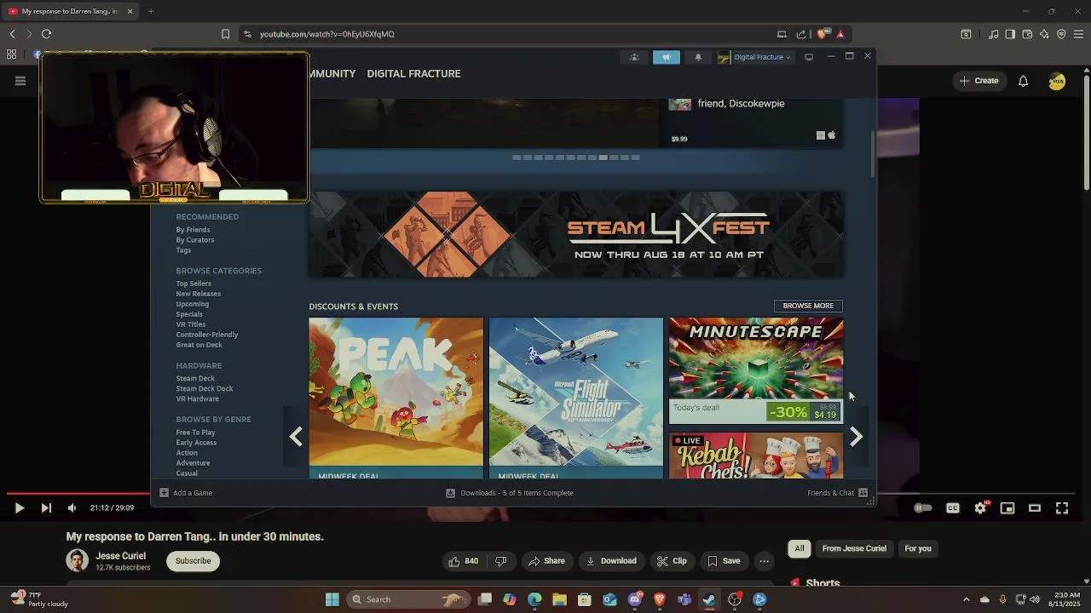Open YouTube notifications bell
The image size is (1091, 613).
pyautogui.click(x=1023, y=81)
